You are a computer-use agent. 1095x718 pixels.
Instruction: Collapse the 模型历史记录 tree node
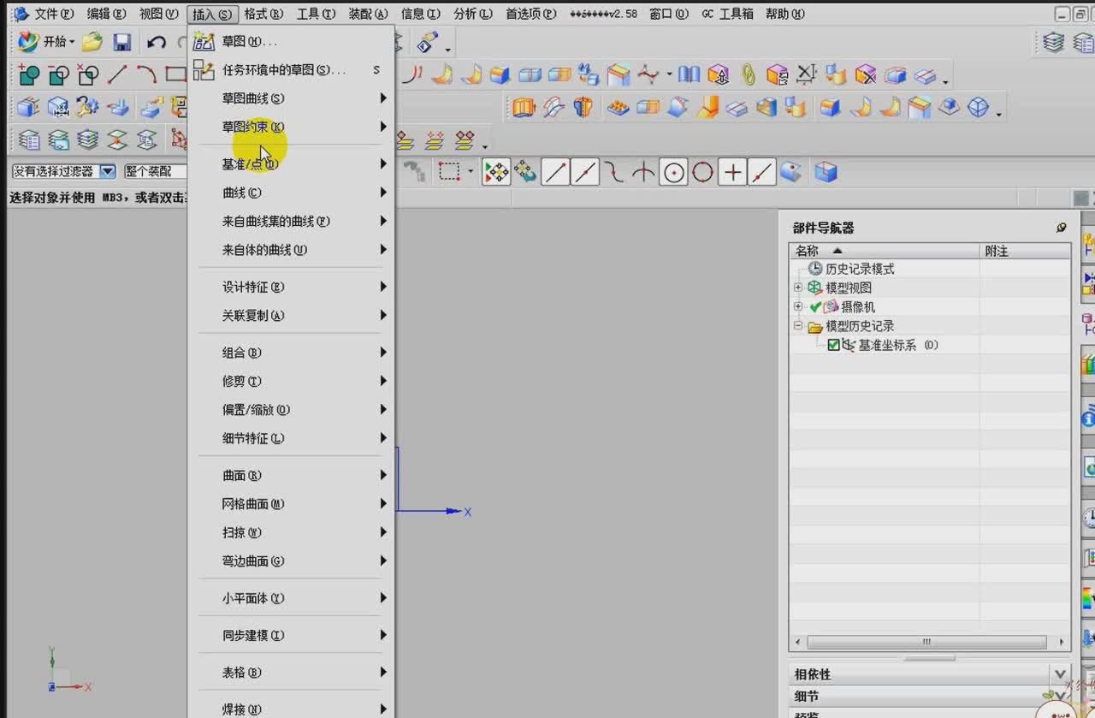[x=798, y=326]
